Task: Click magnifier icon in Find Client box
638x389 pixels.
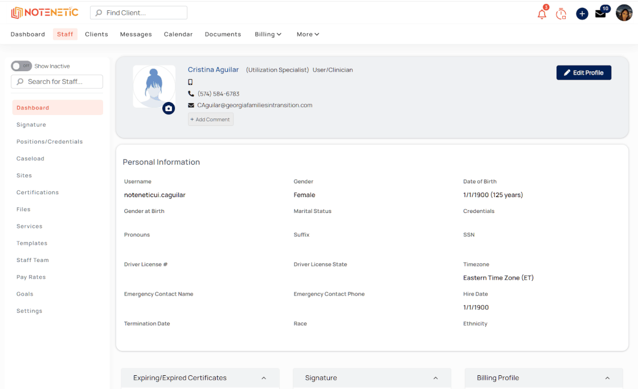Action: click(x=99, y=13)
